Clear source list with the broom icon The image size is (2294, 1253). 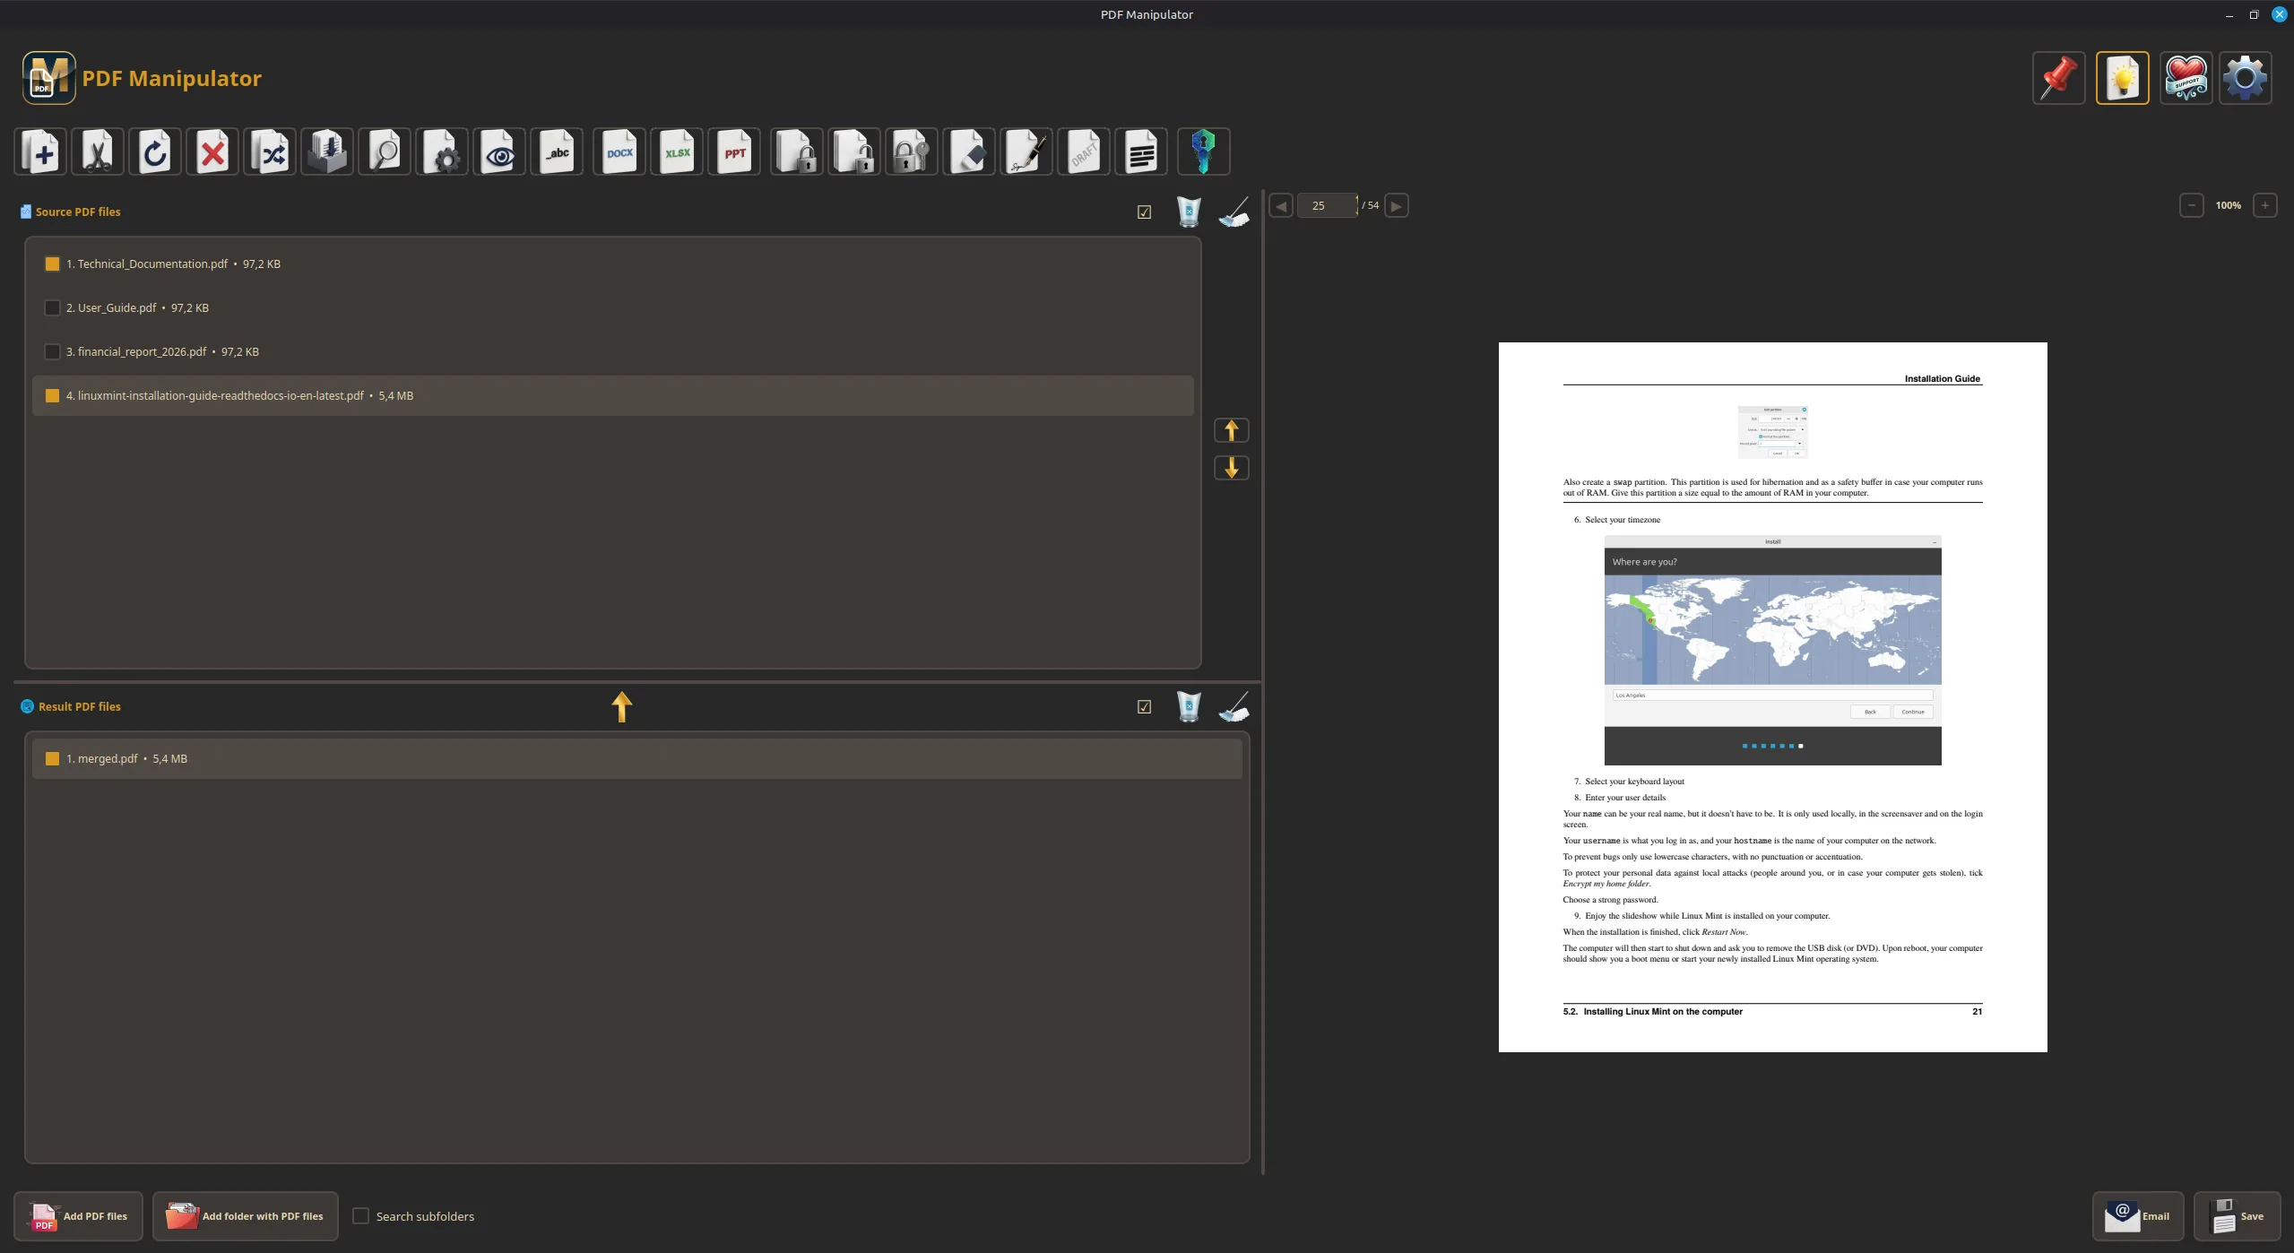(x=1234, y=212)
